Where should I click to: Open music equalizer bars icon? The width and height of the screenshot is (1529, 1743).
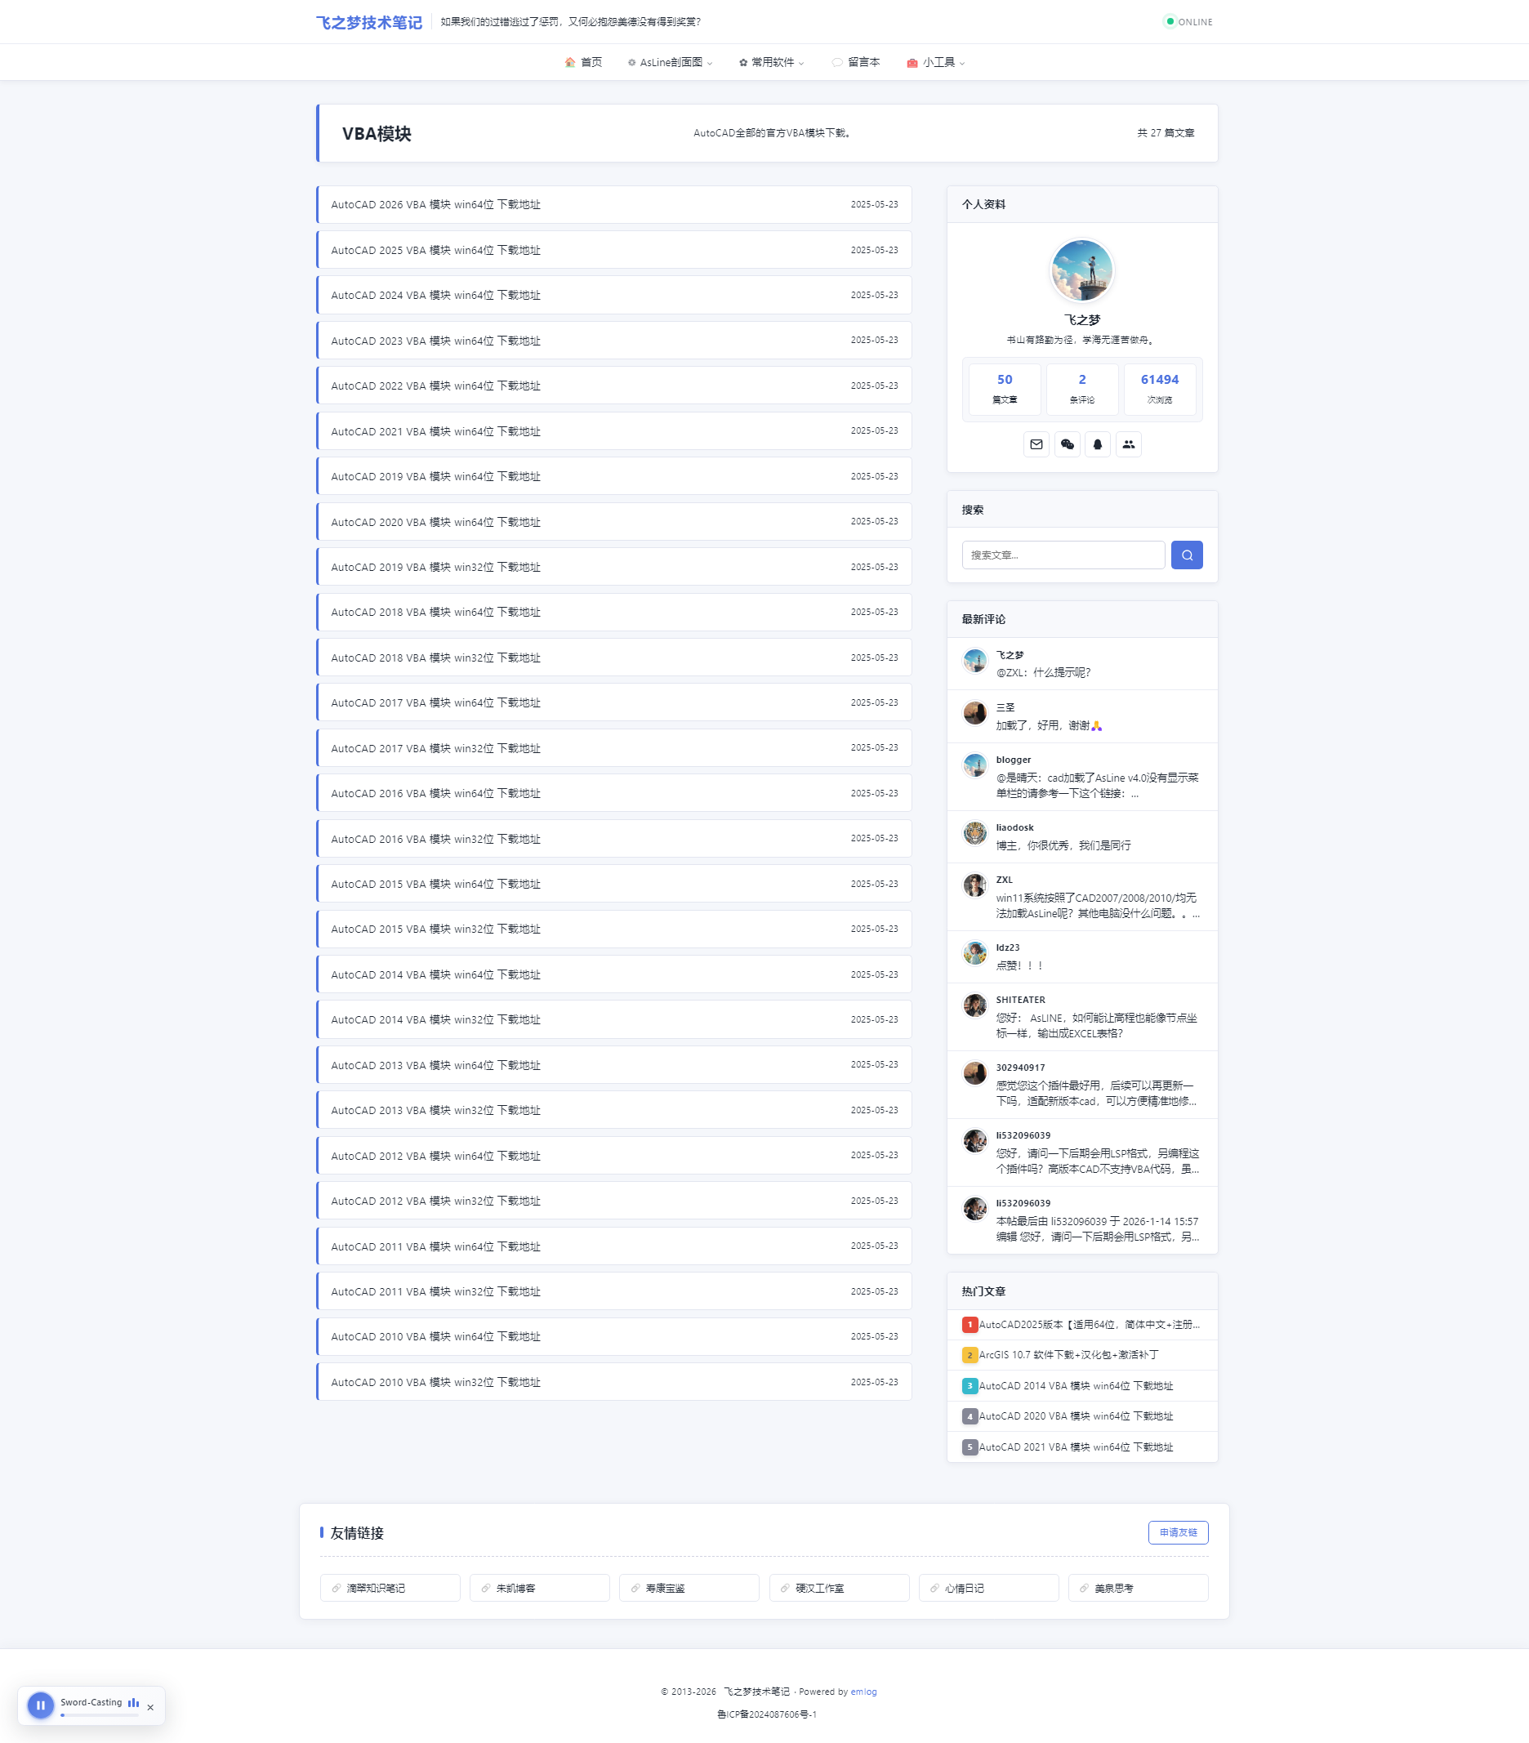(x=133, y=1702)
